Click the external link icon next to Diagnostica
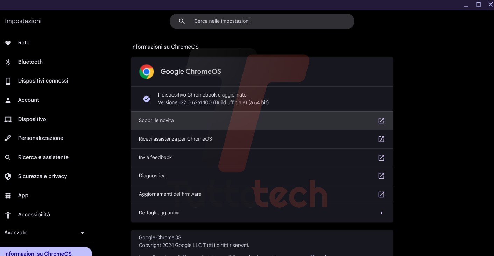Image resolution: width=494 pixels, height=256 pixels. click(x=381, y=176)
